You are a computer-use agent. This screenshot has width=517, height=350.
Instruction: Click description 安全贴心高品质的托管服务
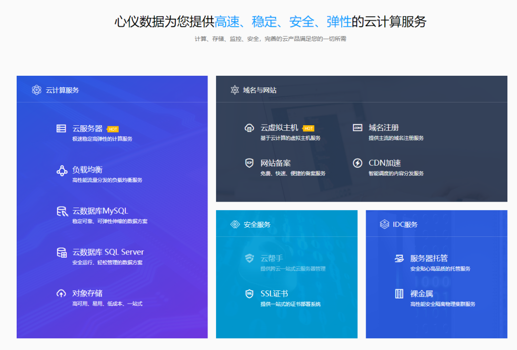click(440, 269)
